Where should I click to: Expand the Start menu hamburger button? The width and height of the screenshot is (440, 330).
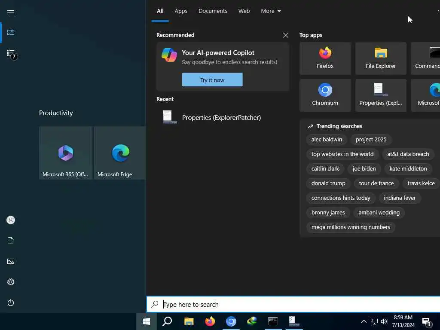[11, 12]
